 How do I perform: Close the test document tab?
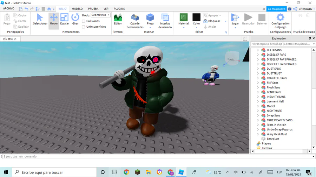15,39
